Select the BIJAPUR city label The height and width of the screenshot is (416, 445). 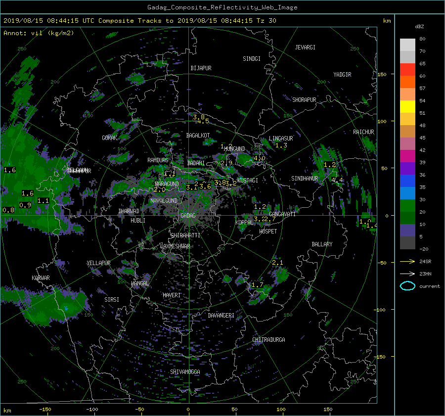(201, 68)
